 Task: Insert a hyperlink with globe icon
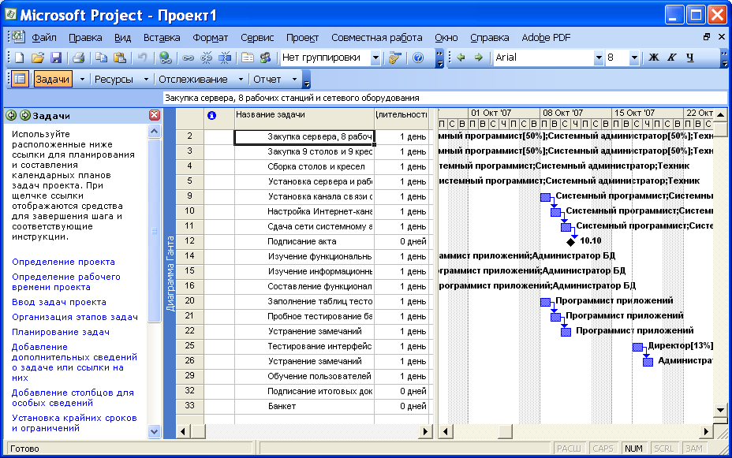(x=165, y=58)
